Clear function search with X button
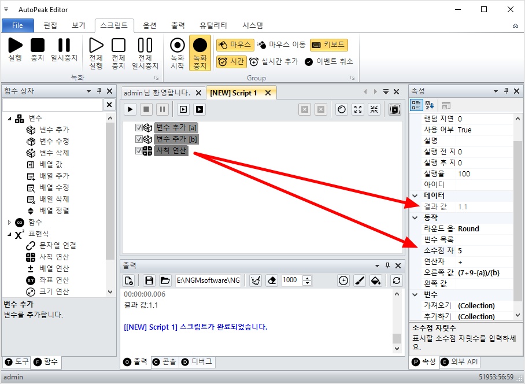The image size is (525, 384). (109, 105)
